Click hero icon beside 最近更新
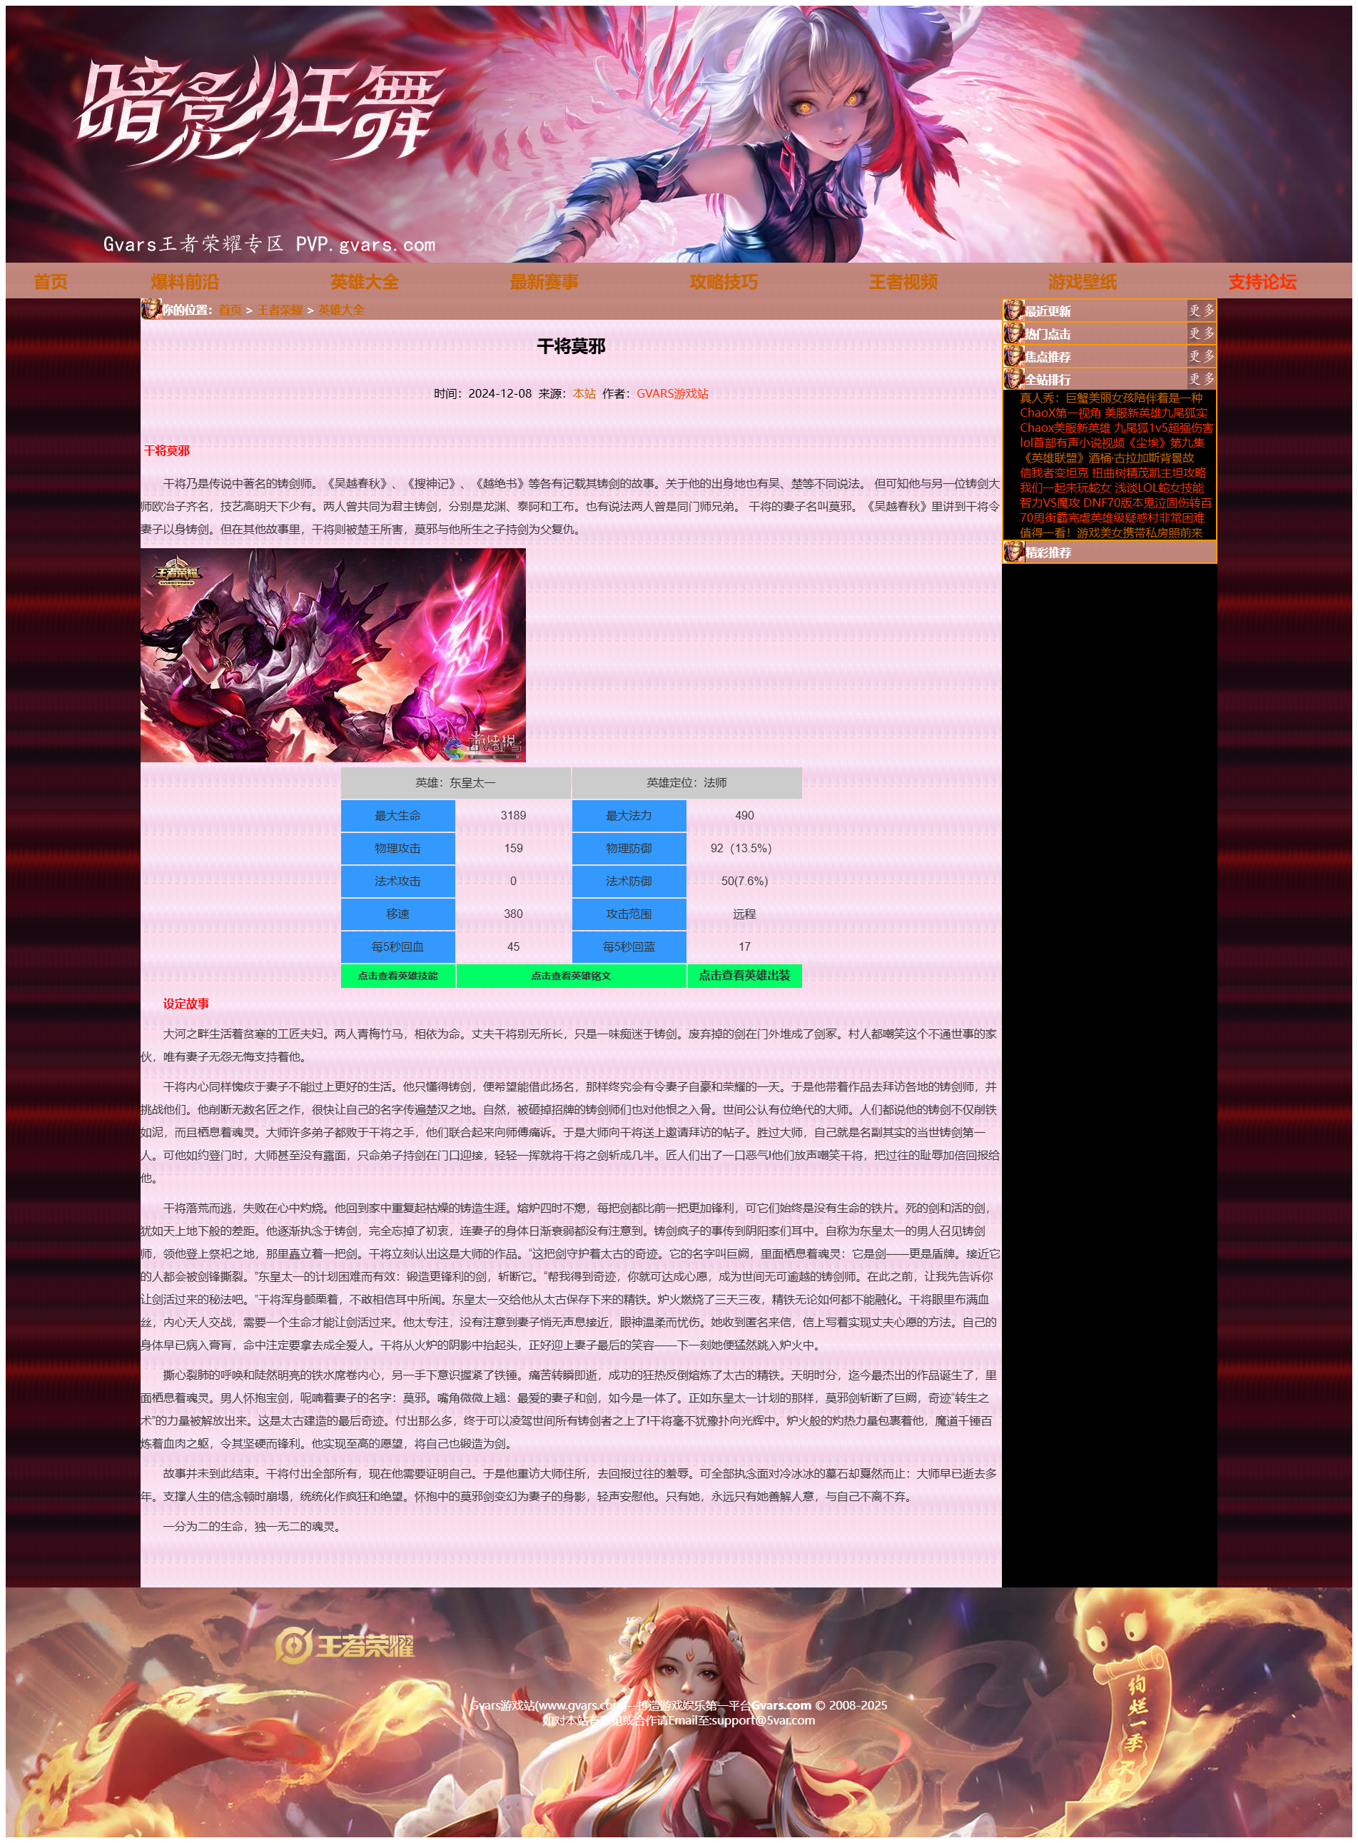 [1013, 310]
